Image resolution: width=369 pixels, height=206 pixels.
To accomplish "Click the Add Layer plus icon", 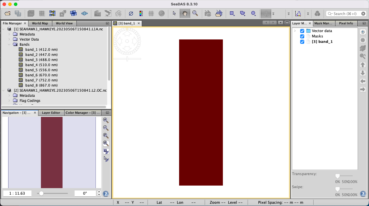I will [363, 32].
